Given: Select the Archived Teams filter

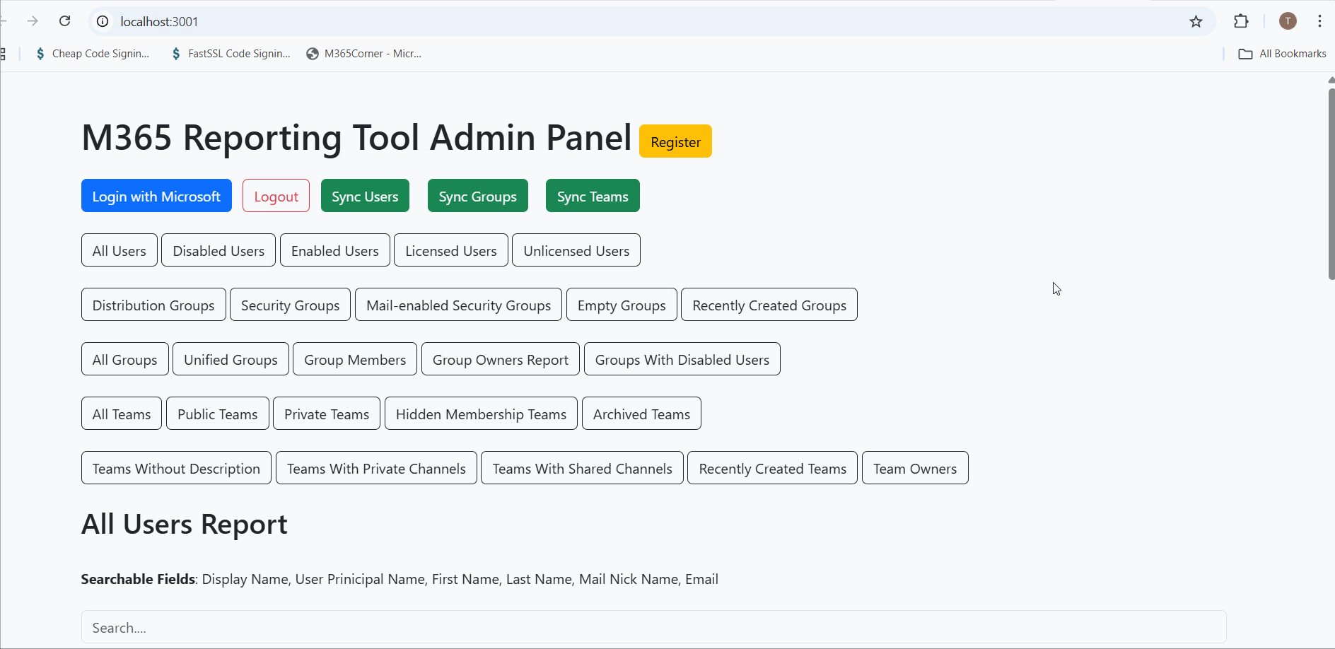Looking at the screenshot, I should (641, 414).
